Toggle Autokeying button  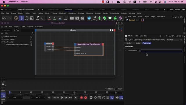(x=85, y=98)
